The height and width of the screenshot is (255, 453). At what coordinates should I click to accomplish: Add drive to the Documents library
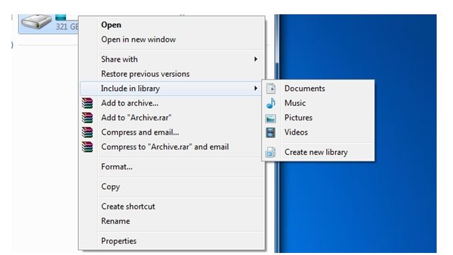pyautogui.click(x=304, y=88)
